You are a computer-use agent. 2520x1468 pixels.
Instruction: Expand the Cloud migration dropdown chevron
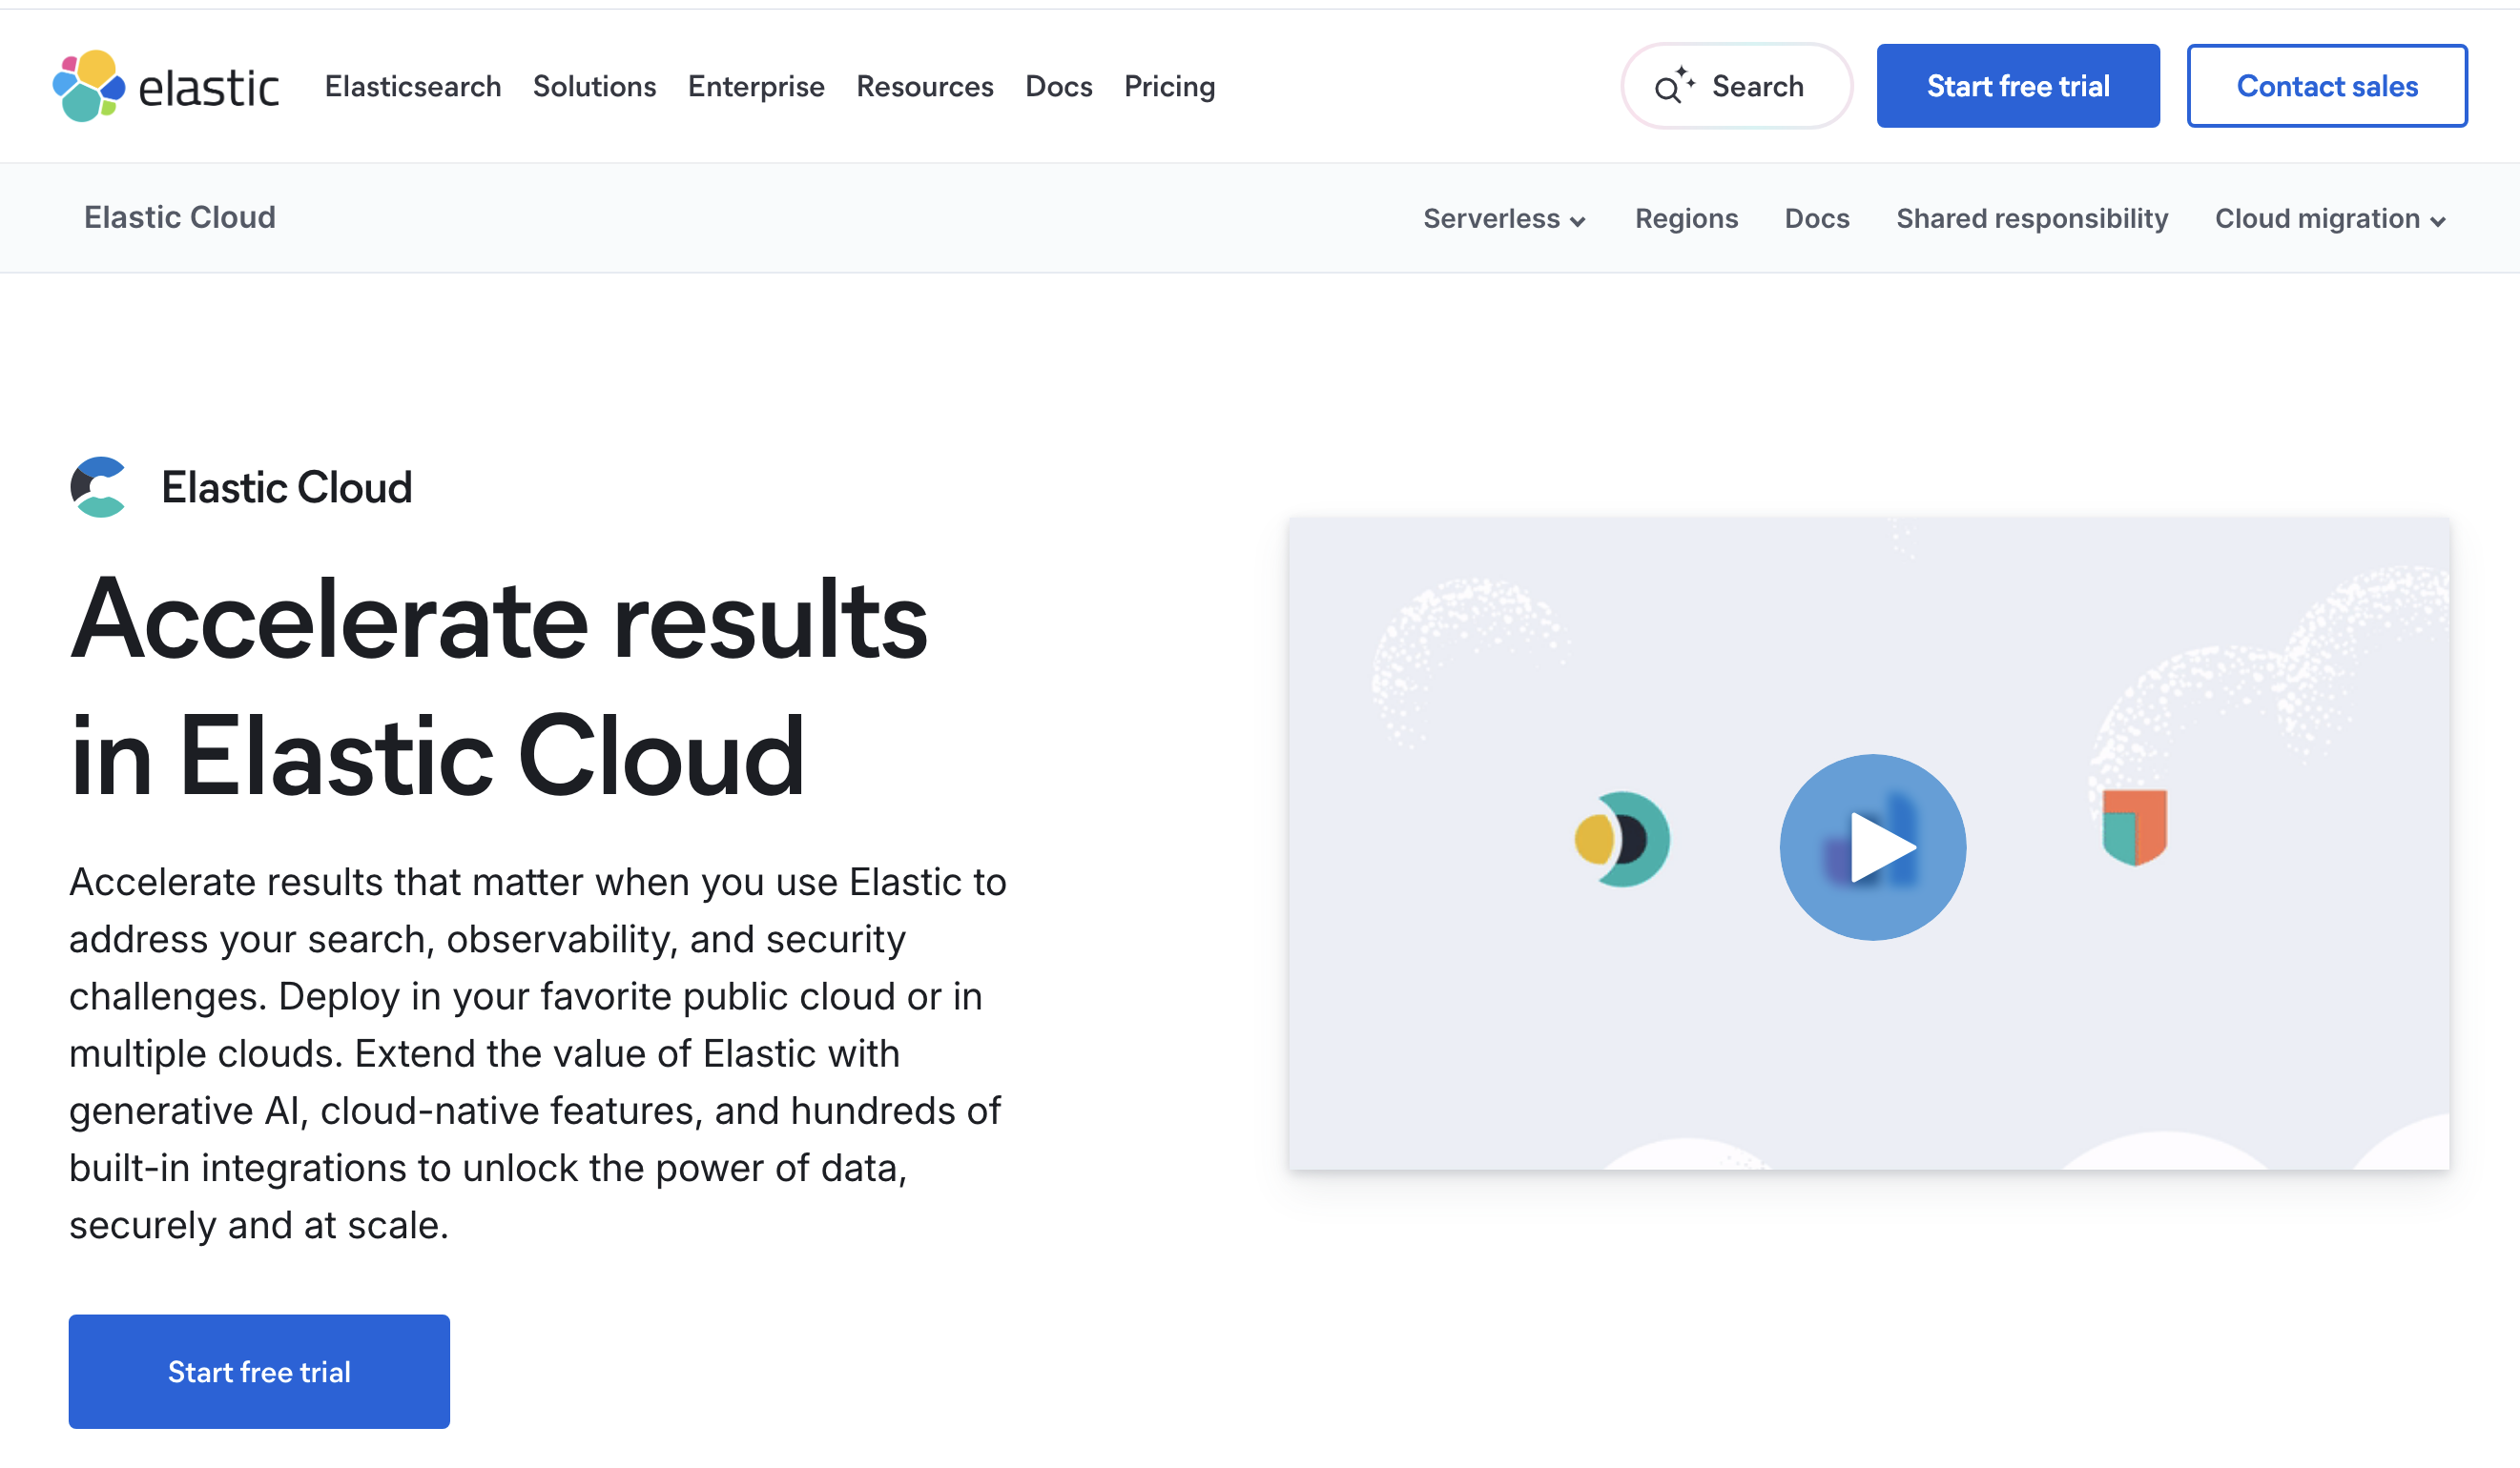(x=2438, y=221)
